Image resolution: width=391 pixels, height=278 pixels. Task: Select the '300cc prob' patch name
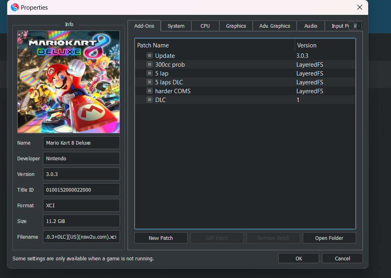[x=170, y=64]
